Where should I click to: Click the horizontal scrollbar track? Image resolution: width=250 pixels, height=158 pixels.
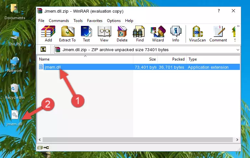pos(138,140)
